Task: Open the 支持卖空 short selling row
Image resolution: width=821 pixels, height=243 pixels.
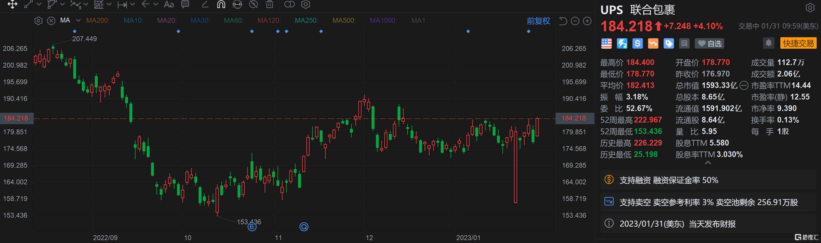Action: 708,202
